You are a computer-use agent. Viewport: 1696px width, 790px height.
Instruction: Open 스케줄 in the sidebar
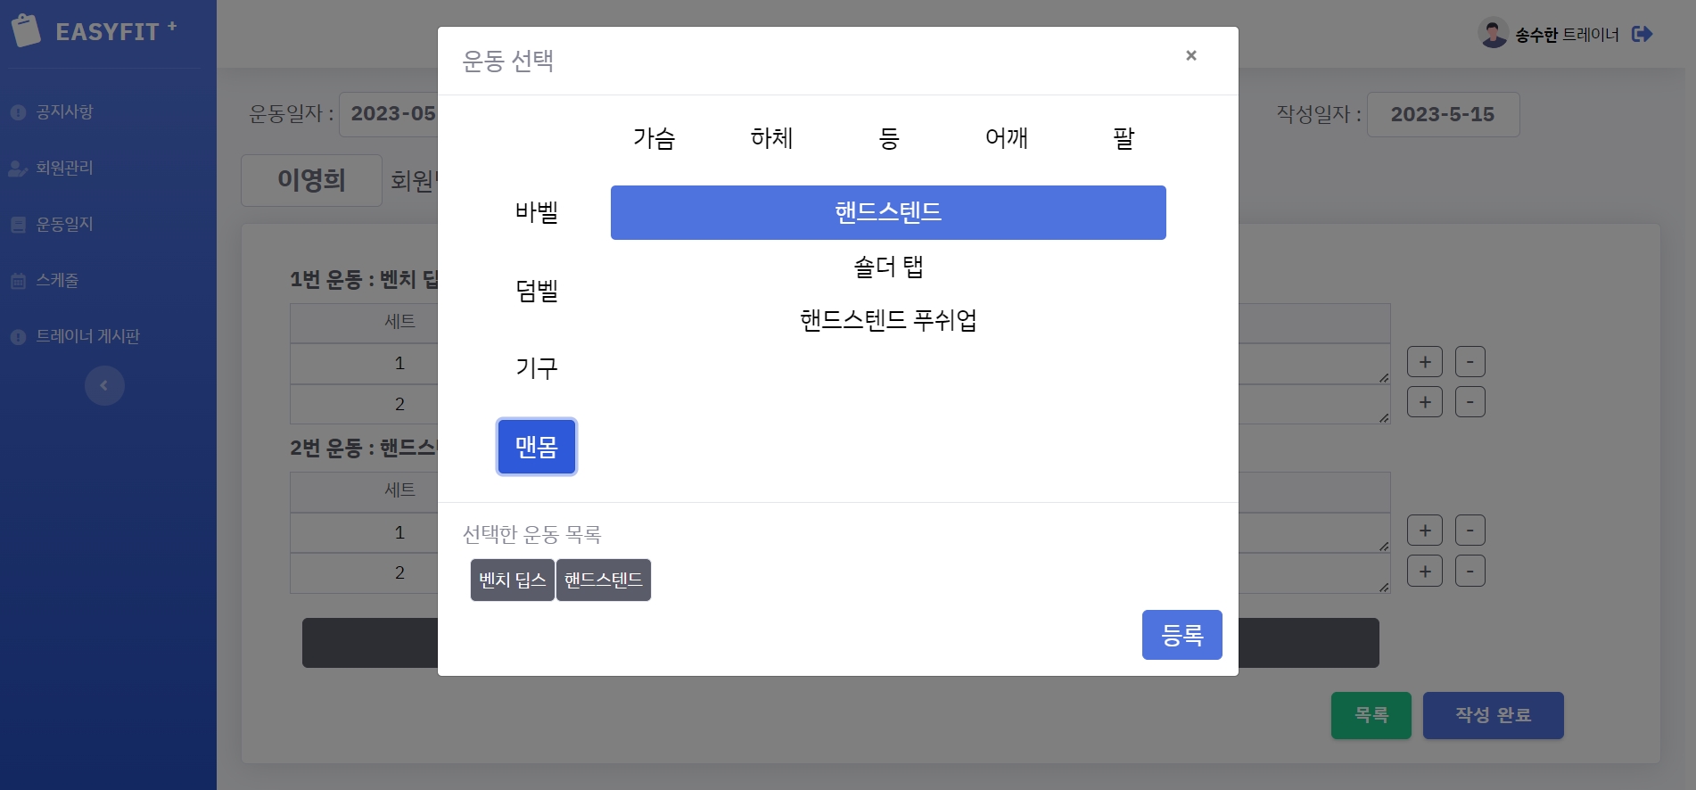click(x=57, y=280)
